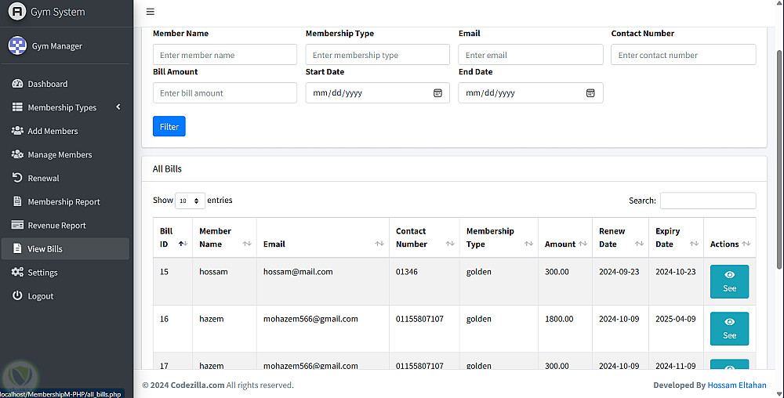
Task: Open calendar picker for End Date
Action: coord(590,93)
